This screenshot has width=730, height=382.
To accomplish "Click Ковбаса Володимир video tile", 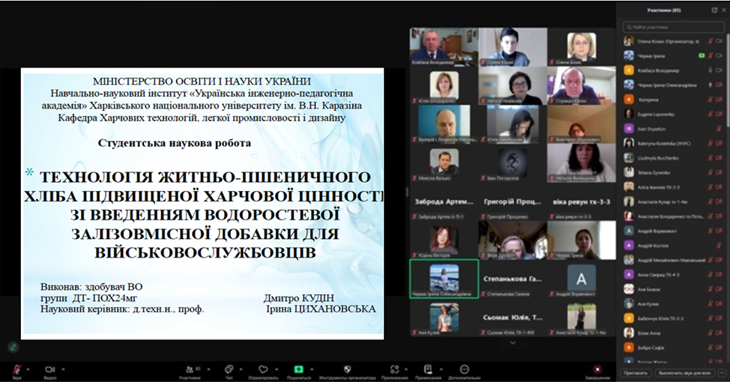I will 444,46.
